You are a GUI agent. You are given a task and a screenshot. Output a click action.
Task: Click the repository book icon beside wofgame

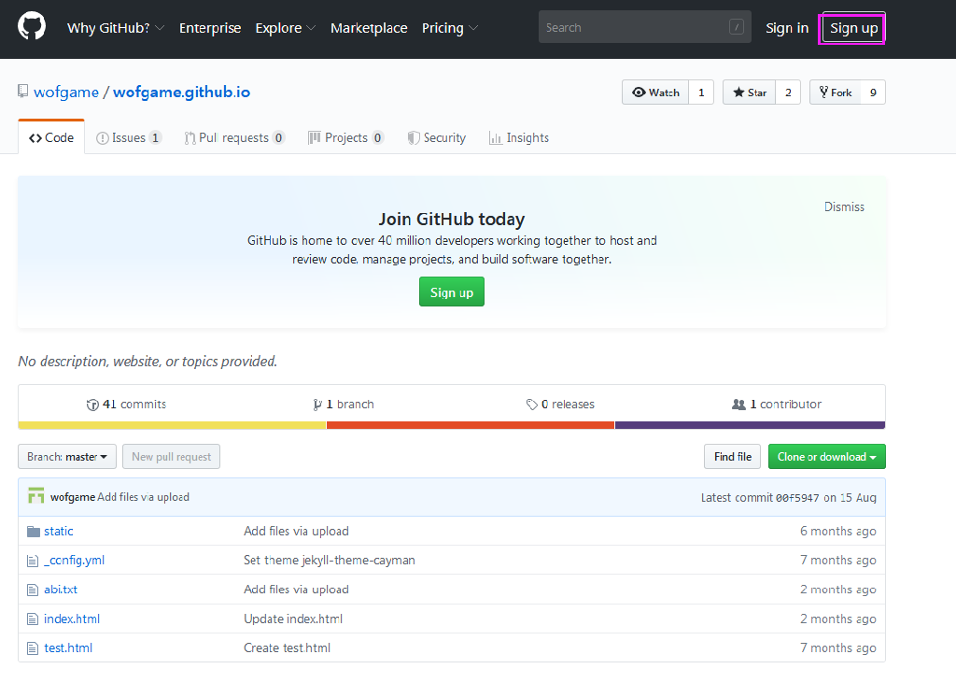click(x=22, y=92)
